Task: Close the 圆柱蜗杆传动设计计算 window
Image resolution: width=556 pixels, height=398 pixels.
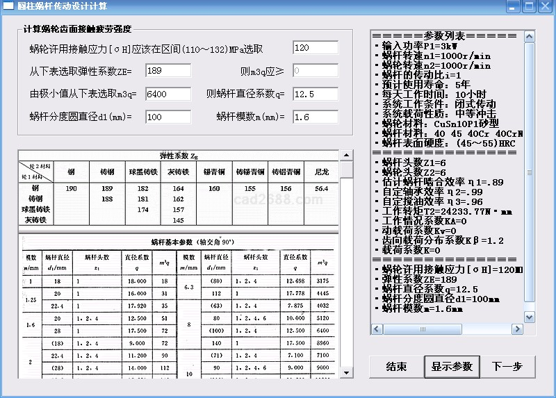Action: tap(545, 6)
